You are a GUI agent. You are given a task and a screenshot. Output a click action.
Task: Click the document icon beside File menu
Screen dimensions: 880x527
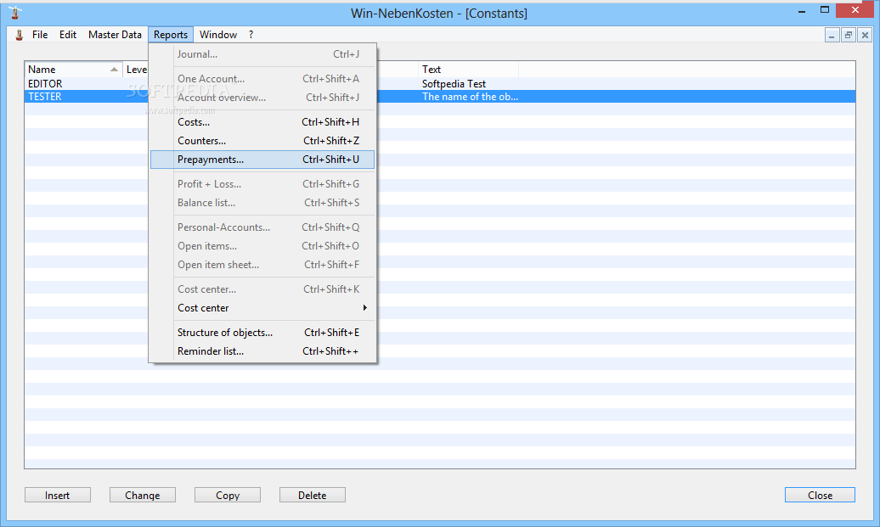(x=19, y=35)
